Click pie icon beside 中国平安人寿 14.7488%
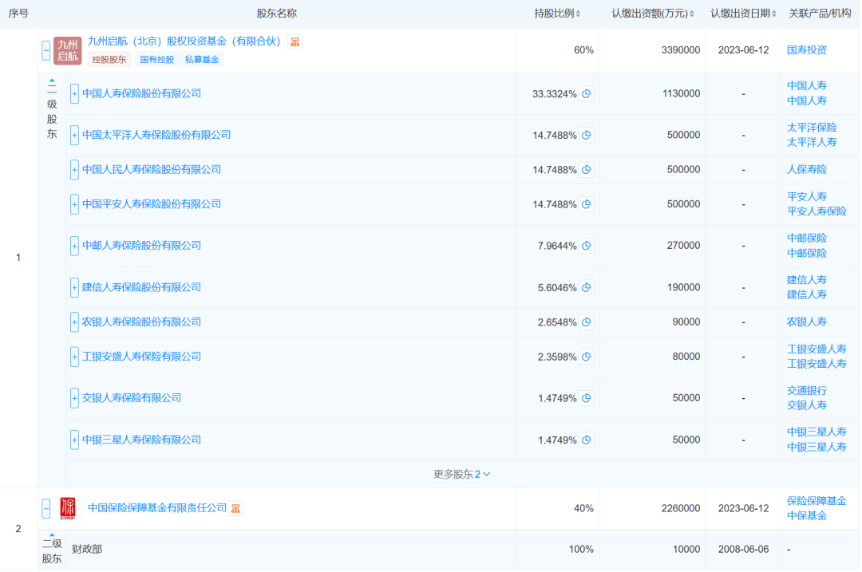The image size is (862, 572). pyautogui.click(x=587, y=204)
